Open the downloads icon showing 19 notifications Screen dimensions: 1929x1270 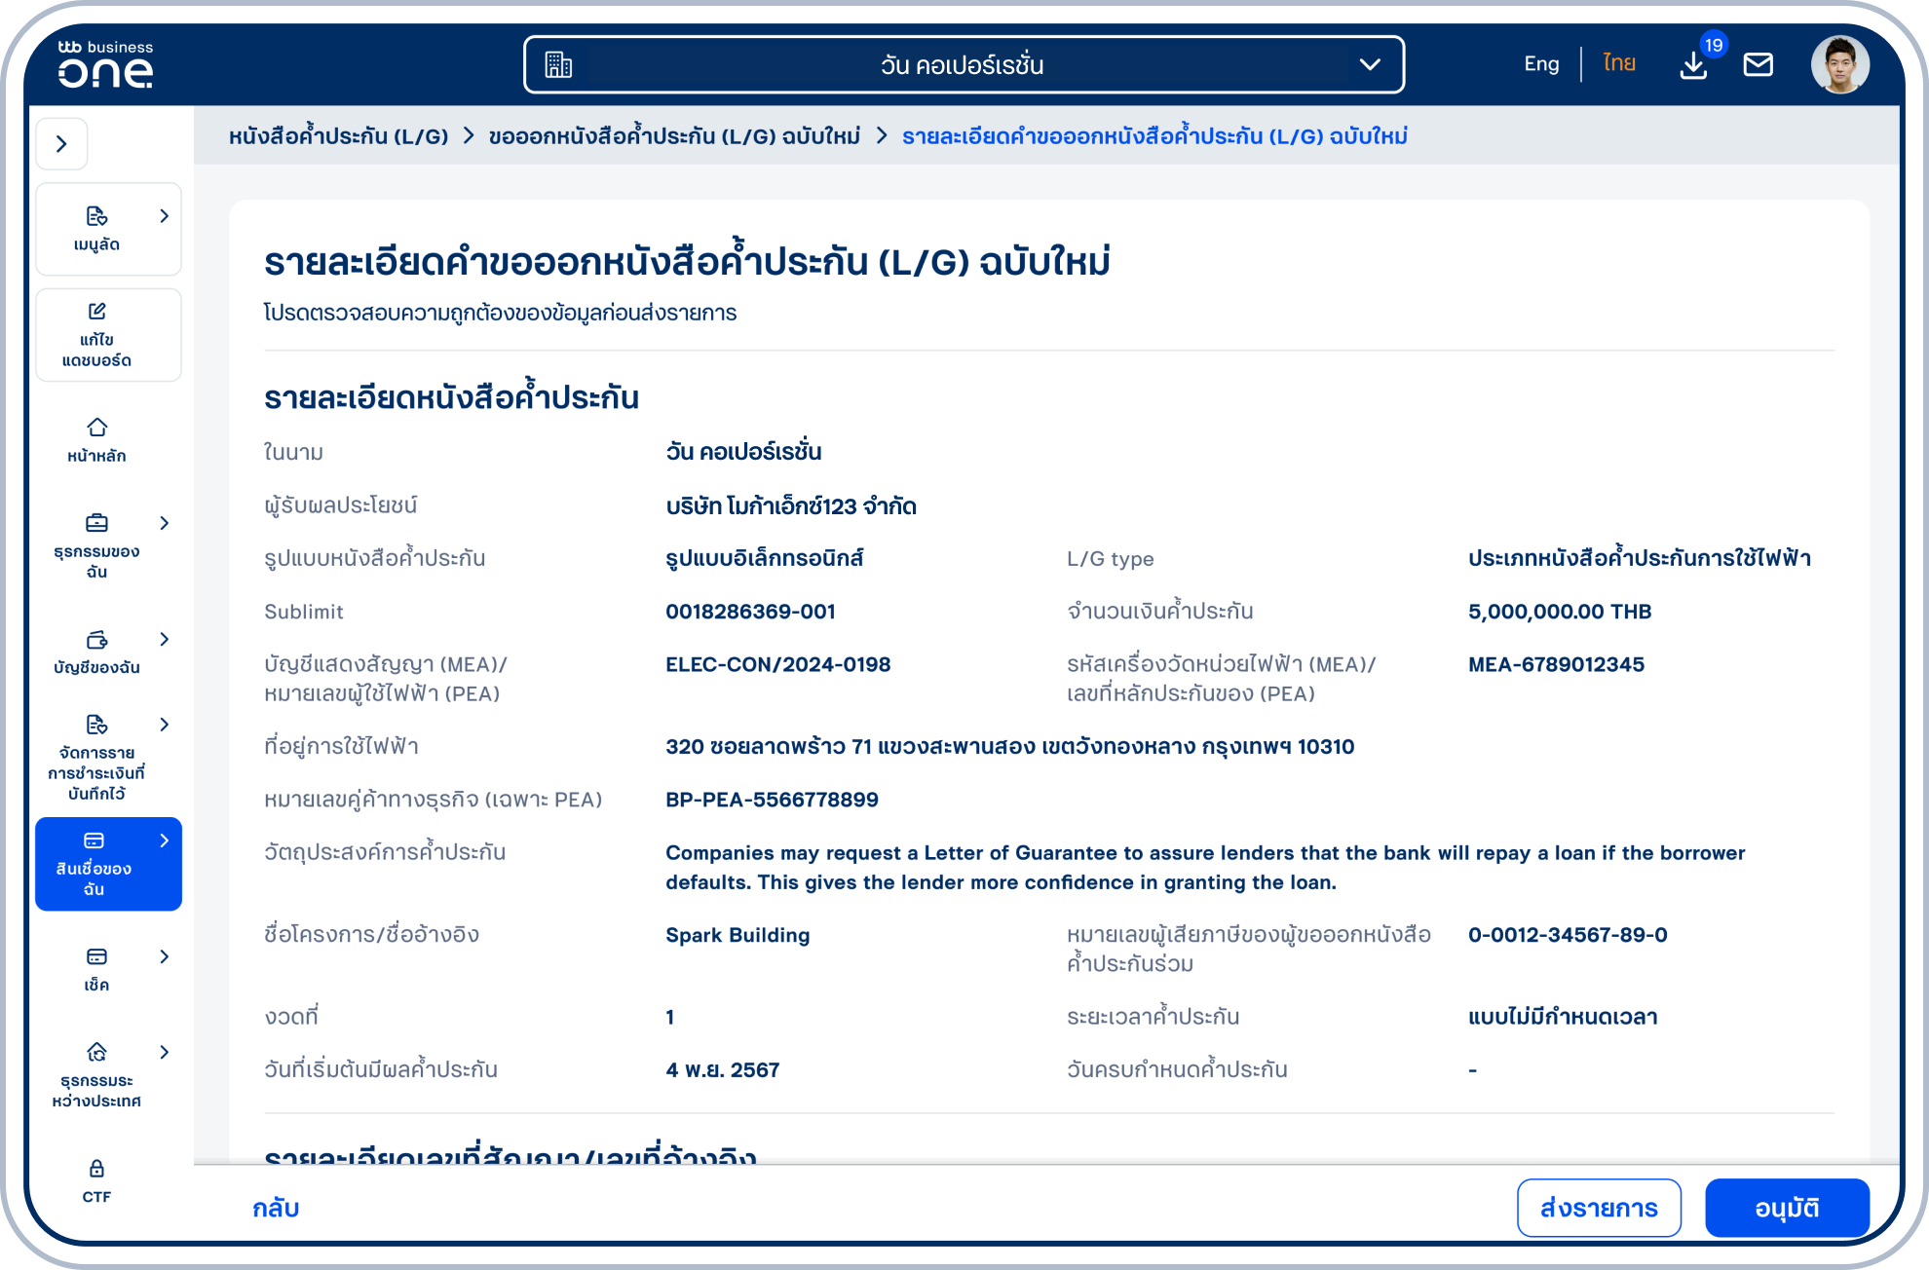click(x=1693, y=64)
